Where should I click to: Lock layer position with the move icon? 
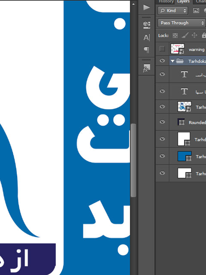pyautogui.click(x=194, y=35)
